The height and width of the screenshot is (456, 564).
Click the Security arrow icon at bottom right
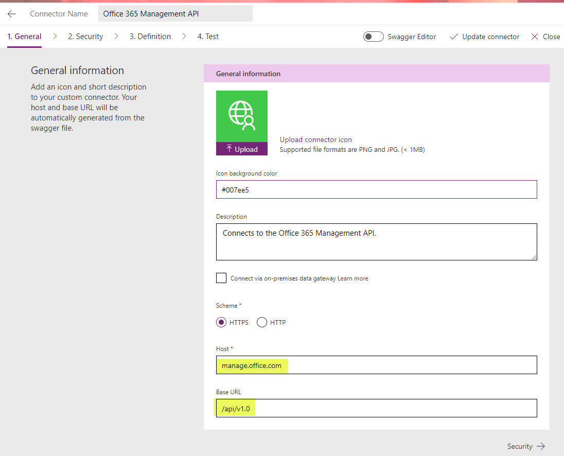[542, 446]
